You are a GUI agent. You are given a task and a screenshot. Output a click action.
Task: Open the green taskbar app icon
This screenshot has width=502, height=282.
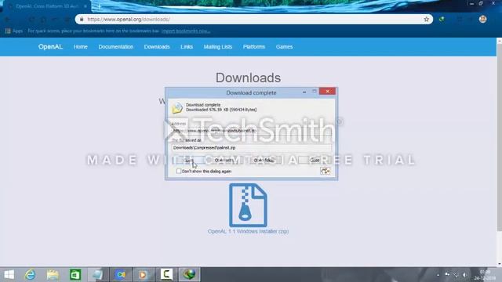tap(75, 274)
